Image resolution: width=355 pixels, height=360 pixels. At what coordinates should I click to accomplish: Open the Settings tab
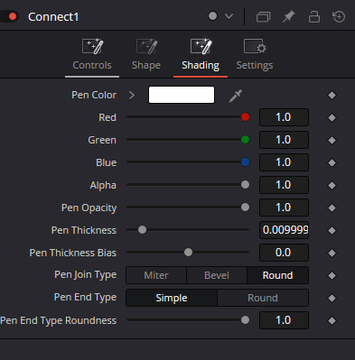click(x=255, y=55)
